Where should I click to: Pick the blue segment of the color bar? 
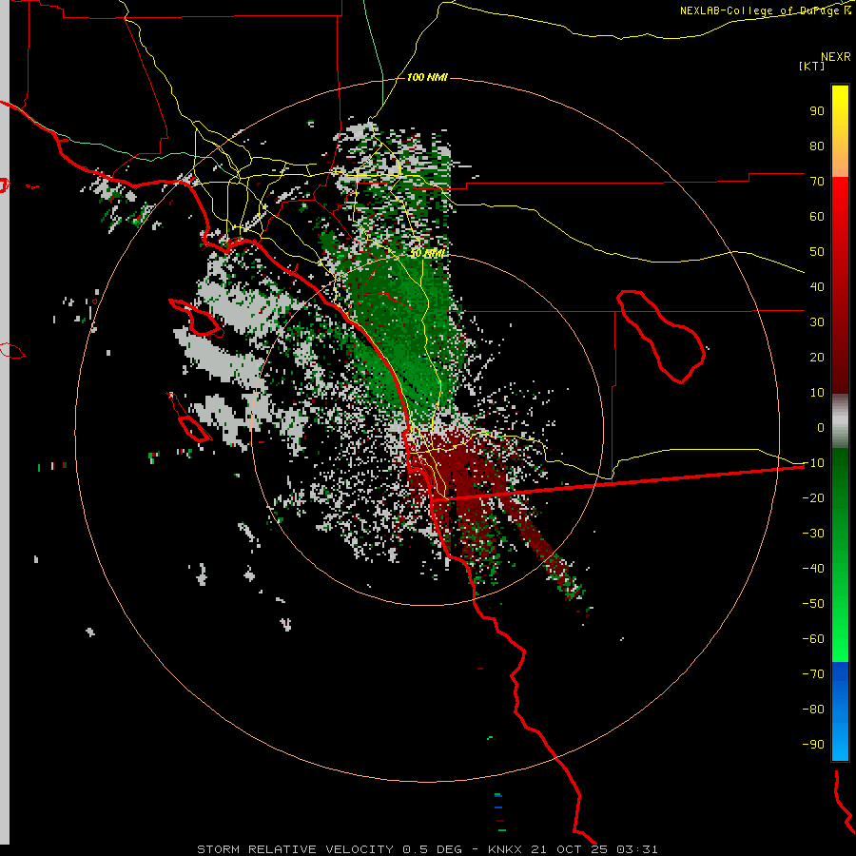840,710
